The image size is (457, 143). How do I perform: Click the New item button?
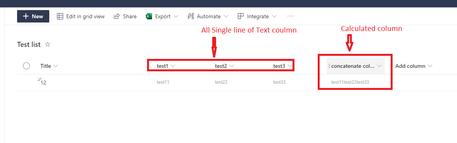click(x=33, y=16)
